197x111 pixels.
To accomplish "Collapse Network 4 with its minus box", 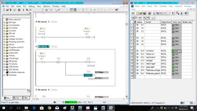I will pos(36,90).
